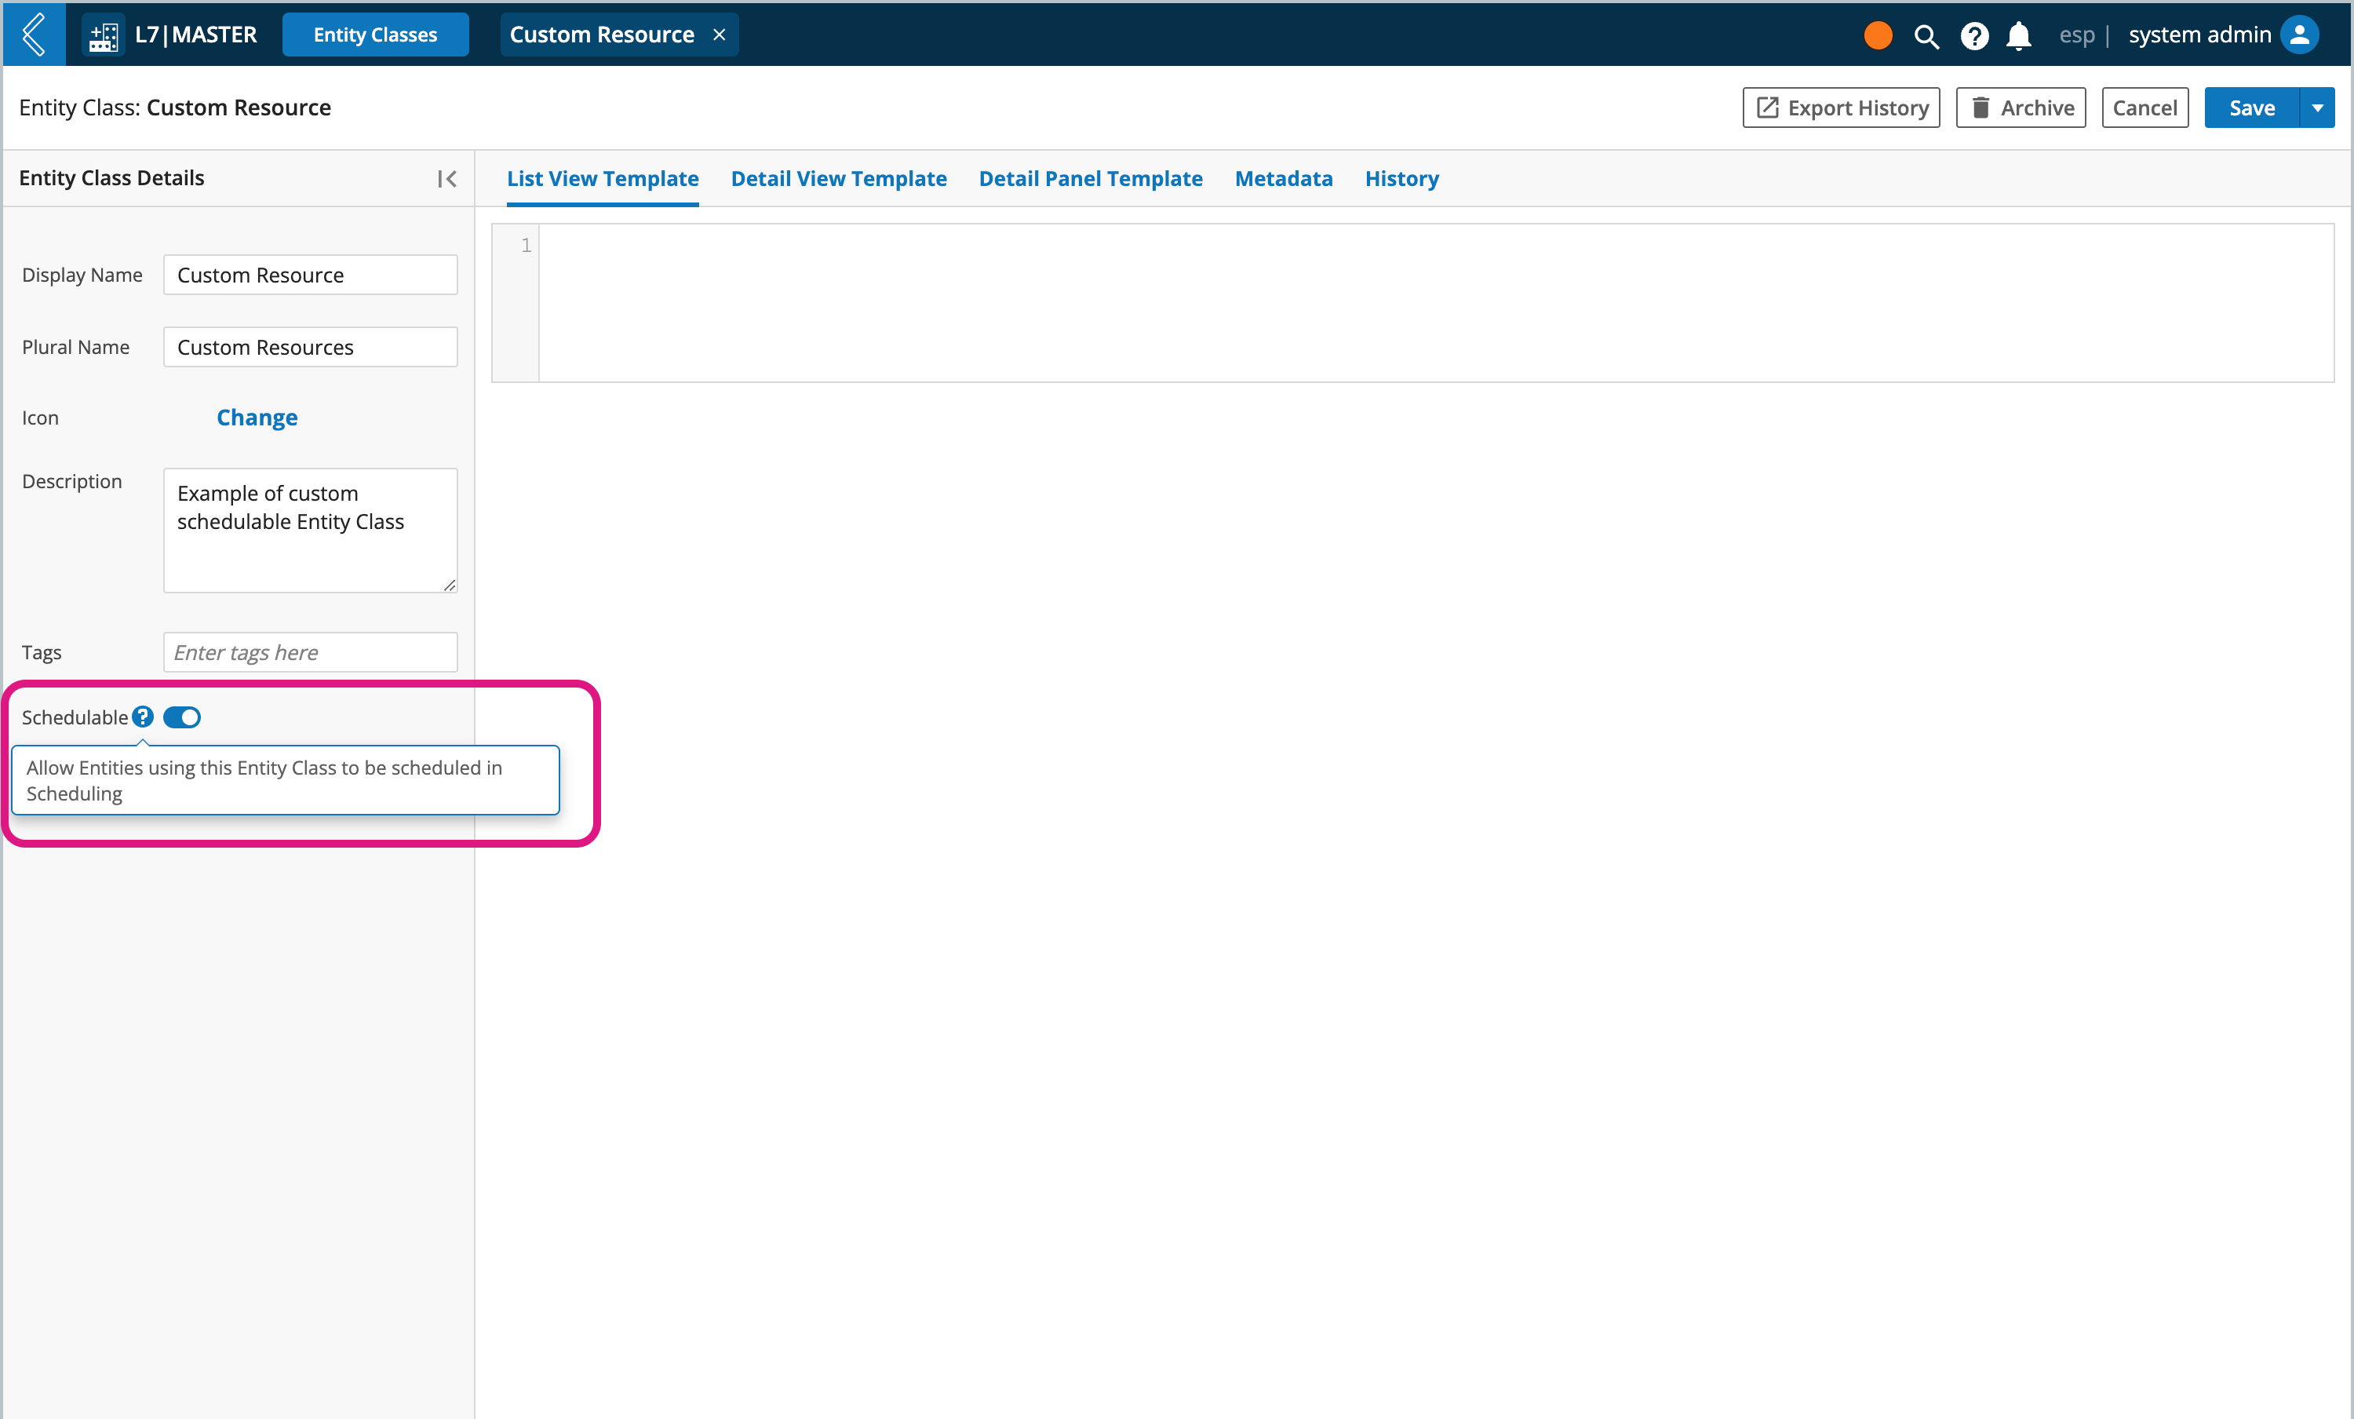Click the 'system admin' user name

click(2199, 35)
